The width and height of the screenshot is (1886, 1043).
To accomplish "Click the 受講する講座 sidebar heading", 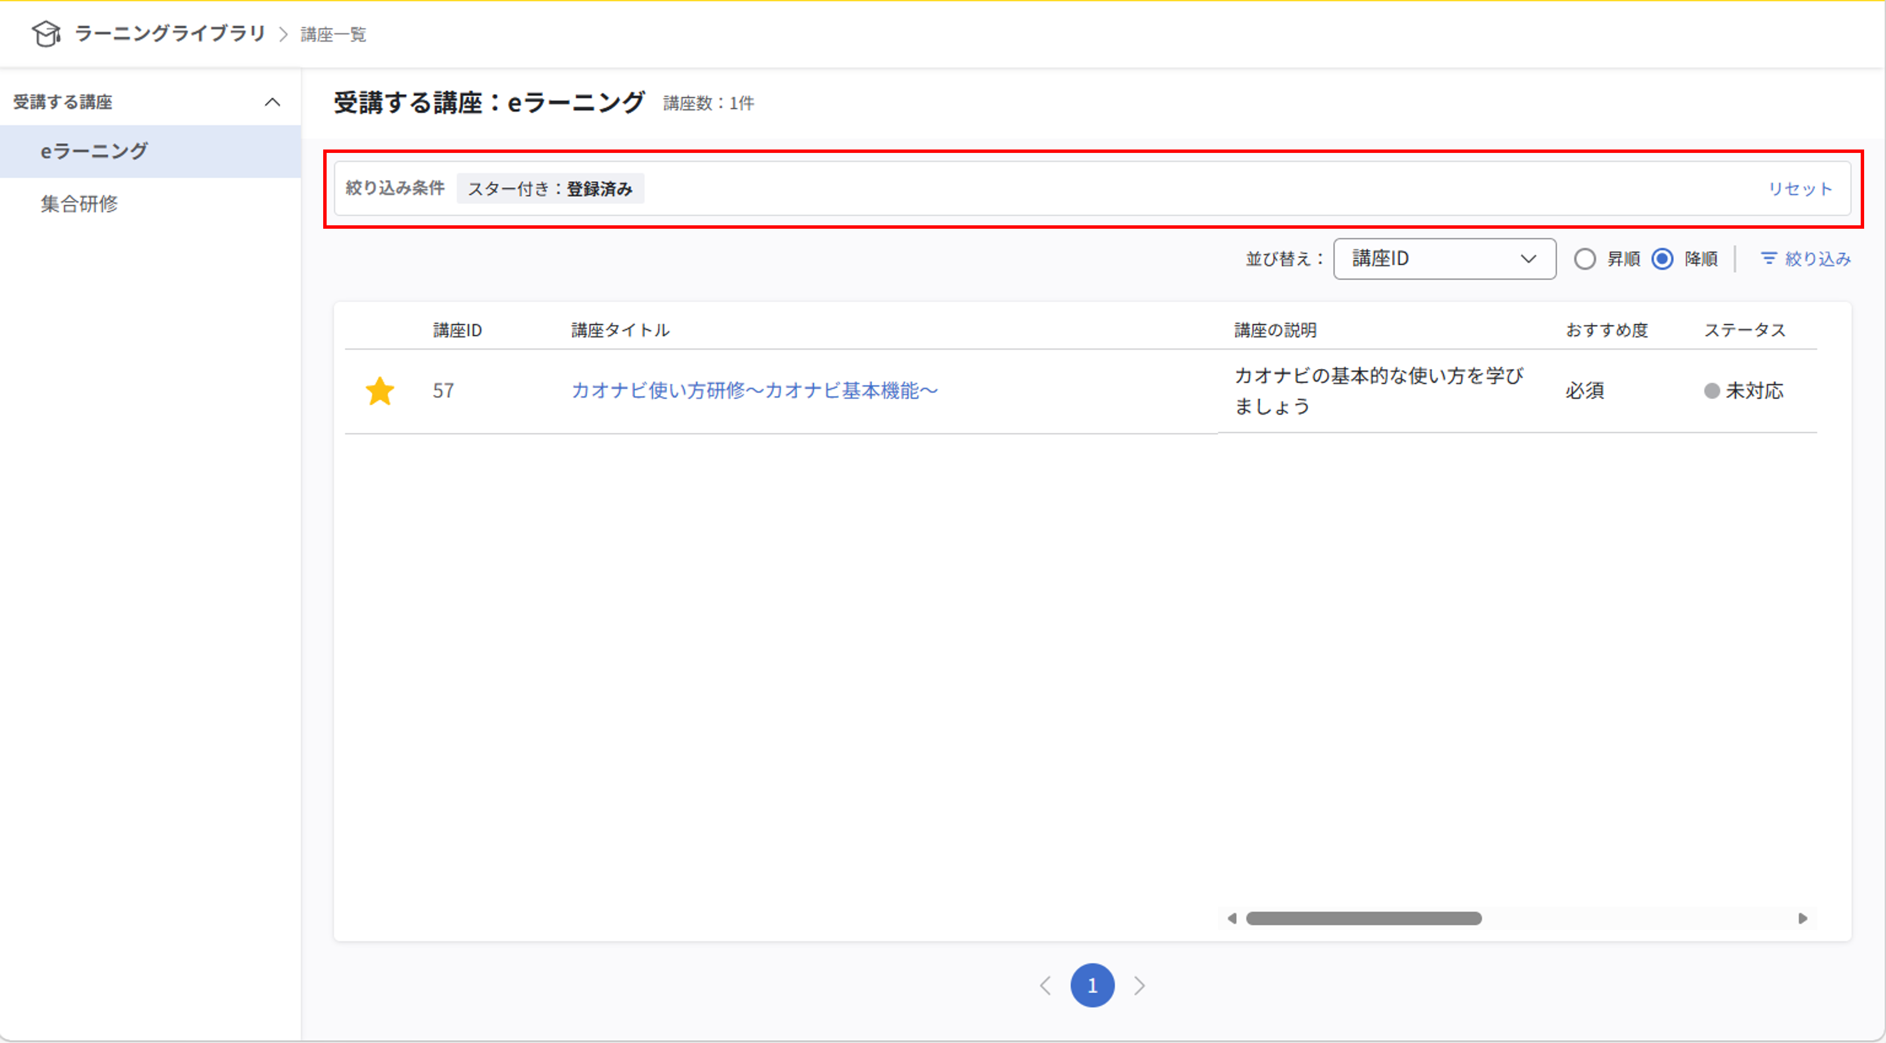I will [x=63, y=102].
